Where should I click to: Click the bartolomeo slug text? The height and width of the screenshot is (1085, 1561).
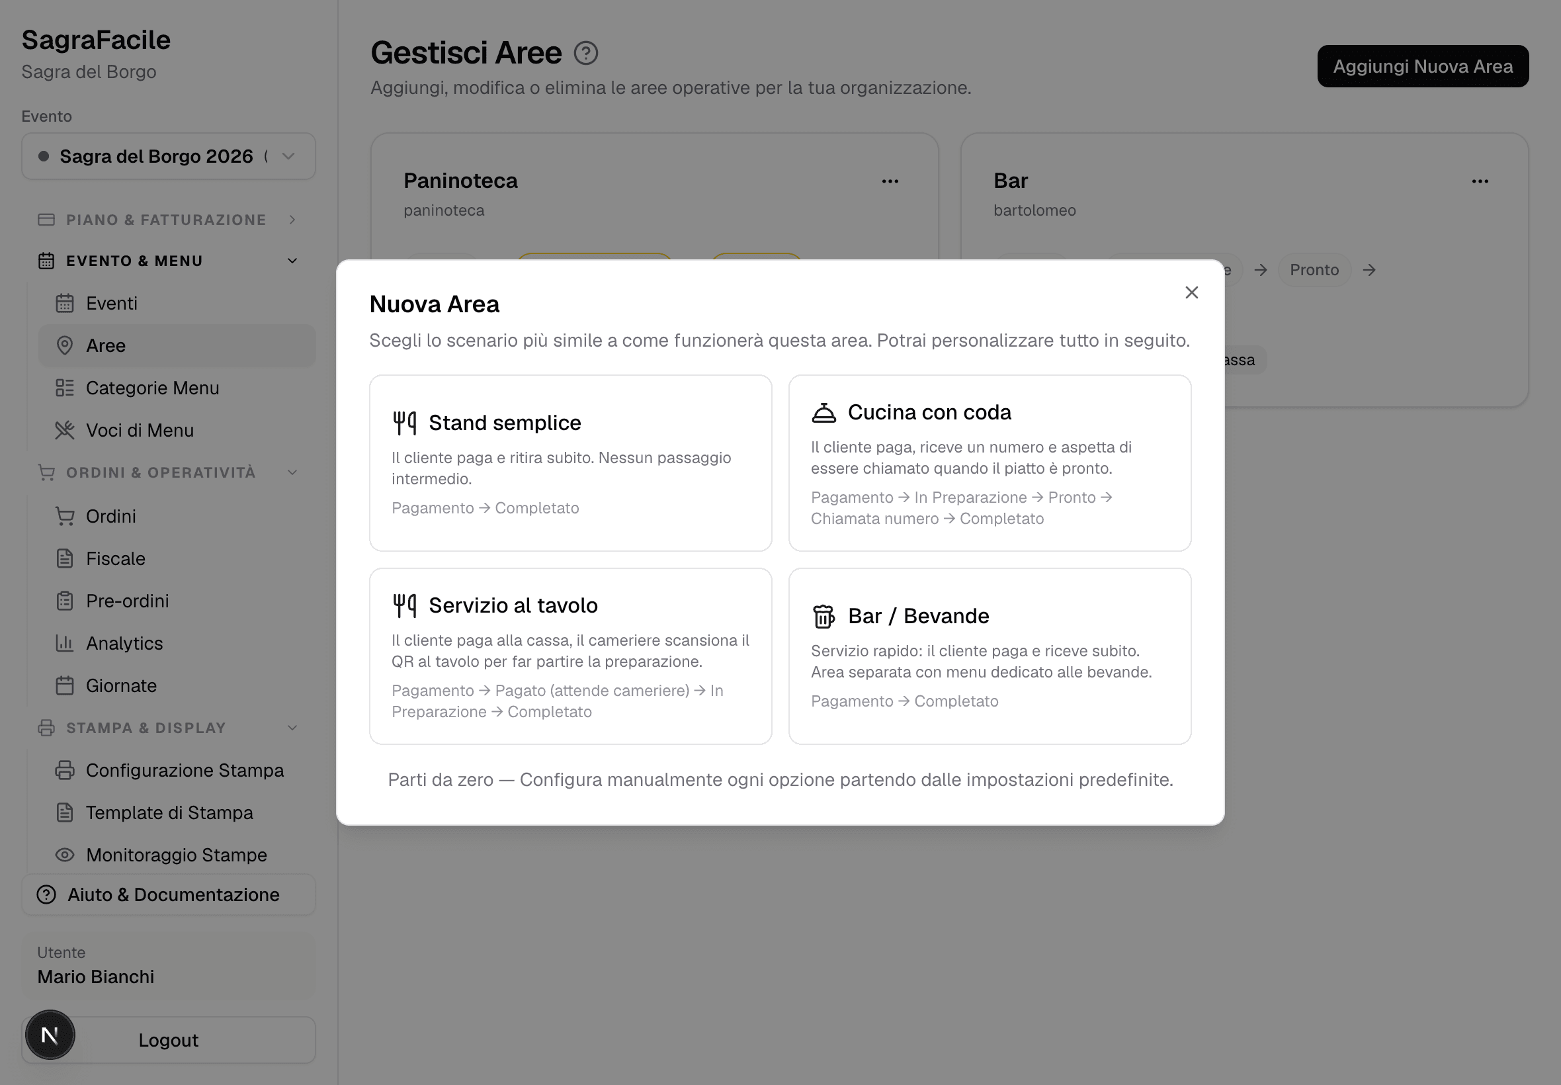pos(1034,210)
